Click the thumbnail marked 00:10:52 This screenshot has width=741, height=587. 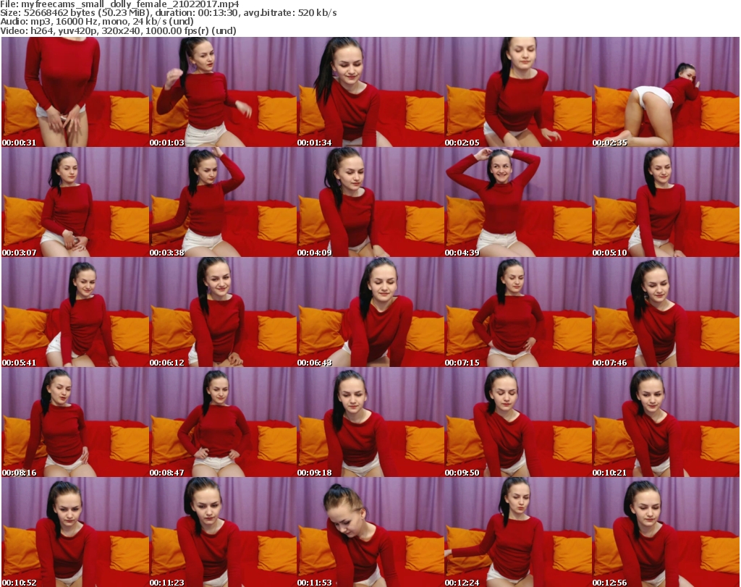[75, 532]
